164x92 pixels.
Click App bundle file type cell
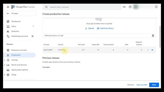tap(48, 50)
